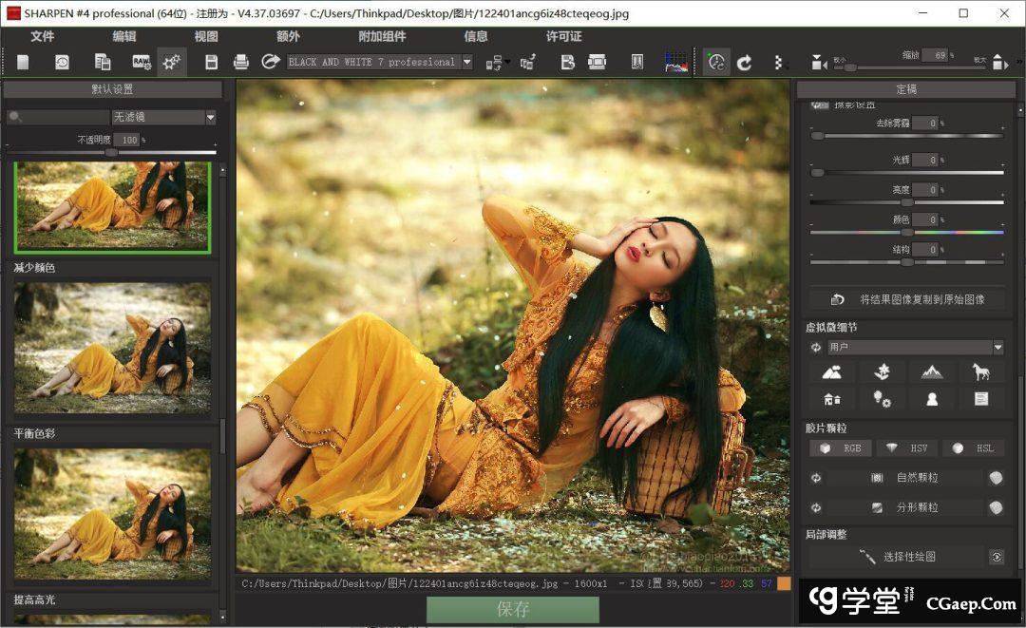This screenshot has height=628, width=1026.
Task: Select the architecture houses preset icon
Action: click(x=832, y=399)
